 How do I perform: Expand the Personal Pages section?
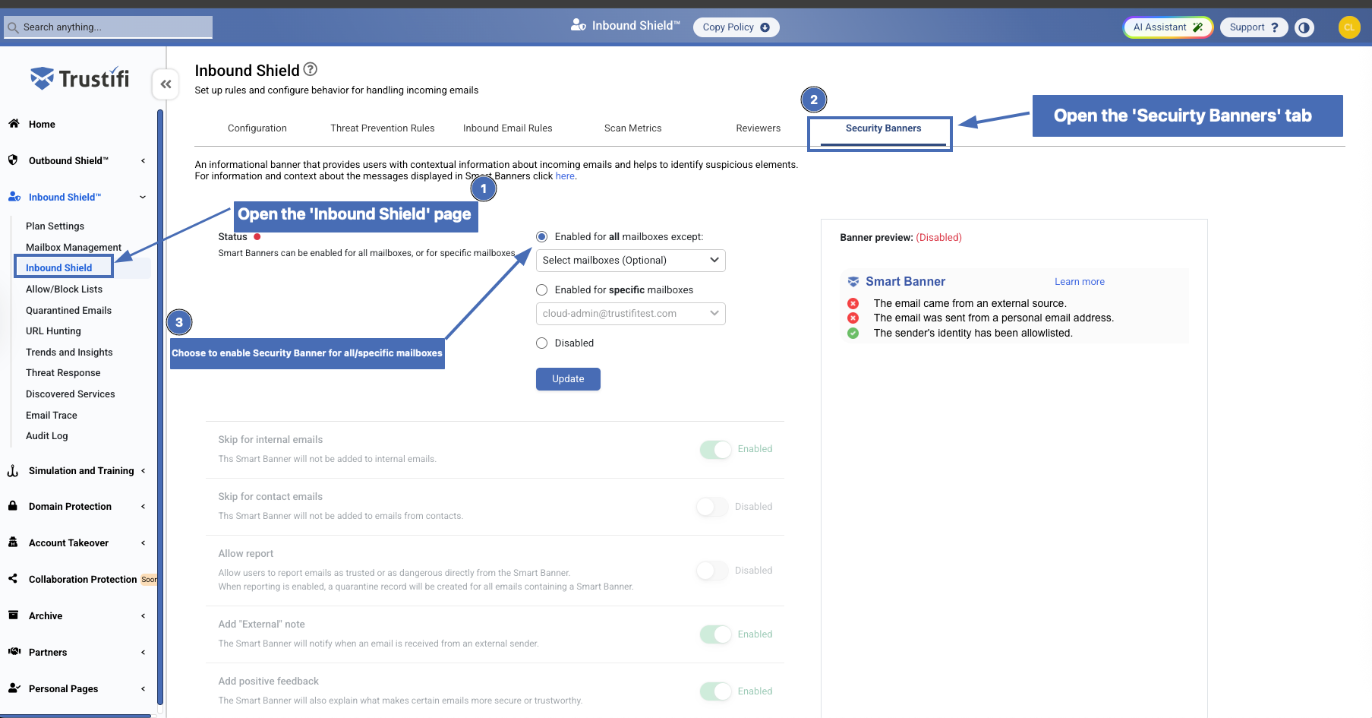(143, 688)
